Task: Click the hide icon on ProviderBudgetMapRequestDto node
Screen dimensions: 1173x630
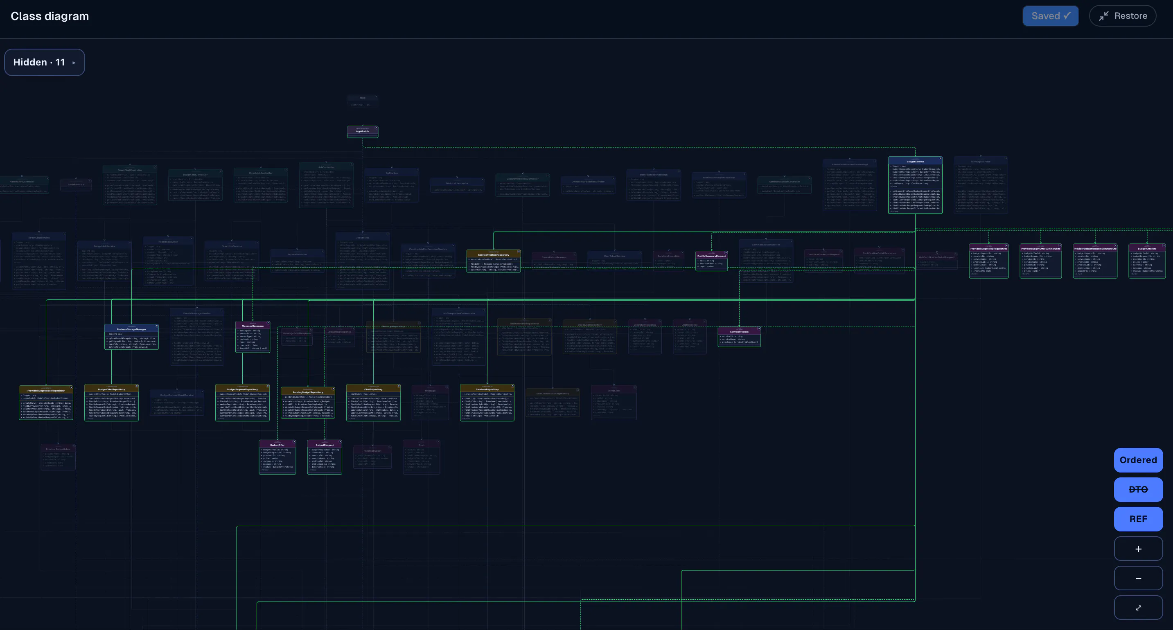Action: tap(1006, 246)
